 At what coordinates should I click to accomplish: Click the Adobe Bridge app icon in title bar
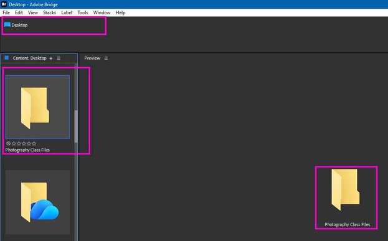click(4, 4)
